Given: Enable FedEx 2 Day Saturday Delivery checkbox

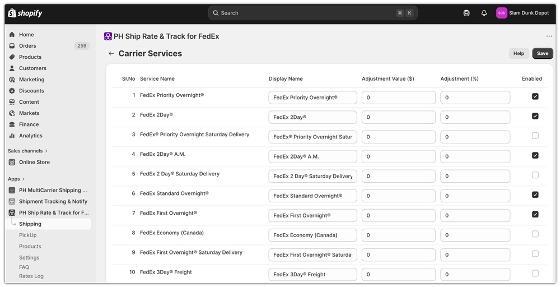Looking at the screenshot, I should (535, 175).
